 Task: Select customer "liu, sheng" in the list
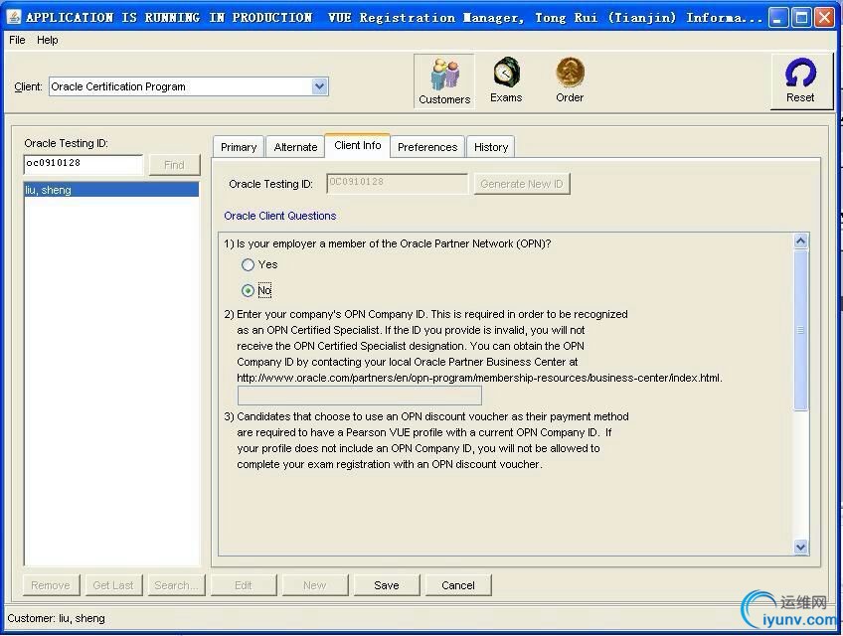111,190
